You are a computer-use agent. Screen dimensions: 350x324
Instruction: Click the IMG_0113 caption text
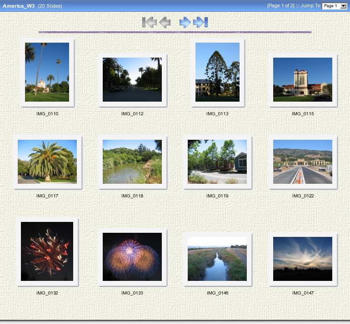click(x=217, y=113)
